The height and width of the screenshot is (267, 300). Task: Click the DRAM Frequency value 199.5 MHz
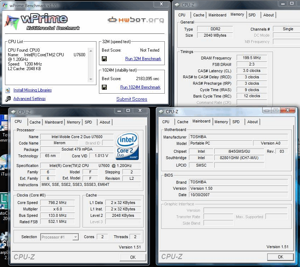pyautogui.click(x=252, y=58)
